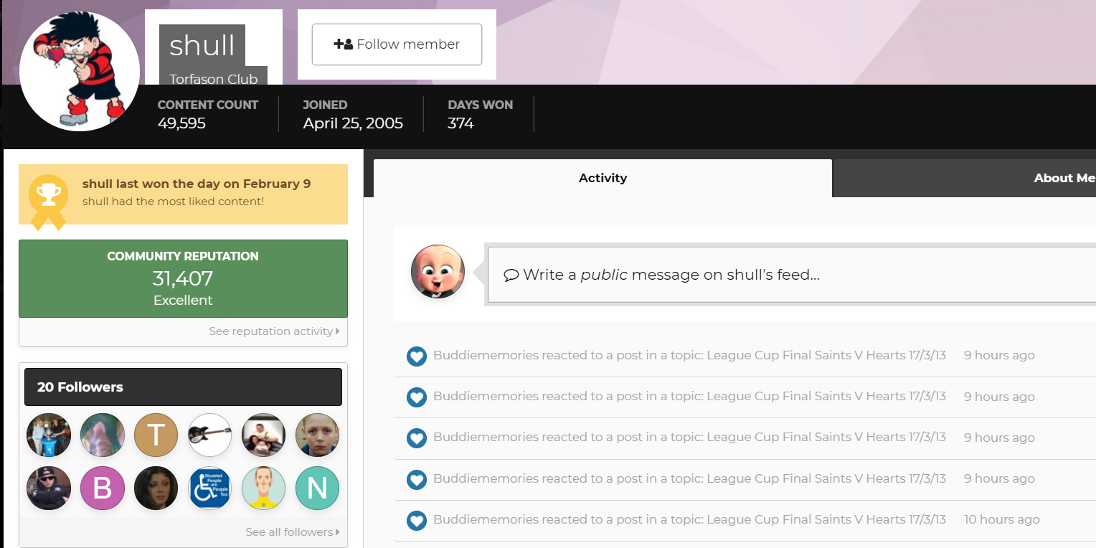Screen dimensions: 1096x548
Task: Click shull's Dennis the Menace profile picture
Action: (79, 71)
